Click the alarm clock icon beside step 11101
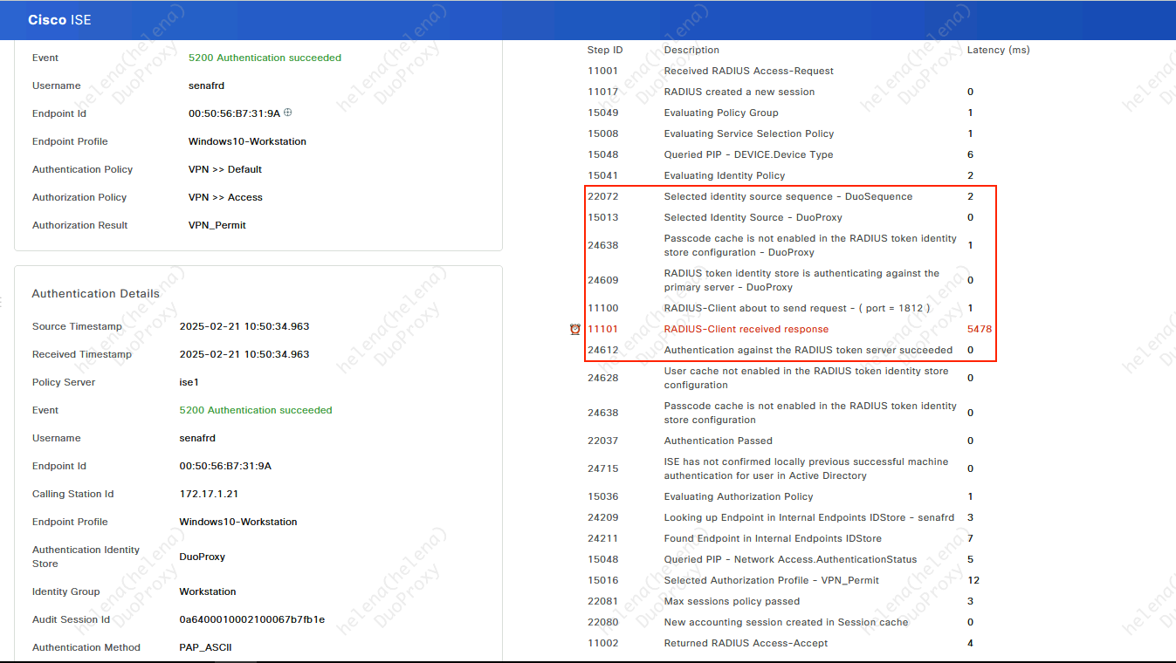 click(x=574, y=329)
